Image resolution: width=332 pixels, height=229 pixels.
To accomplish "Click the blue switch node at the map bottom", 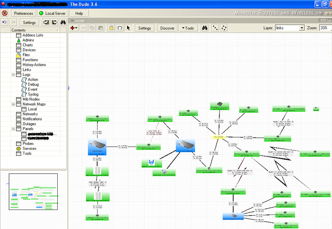I will tap(233, 216).
